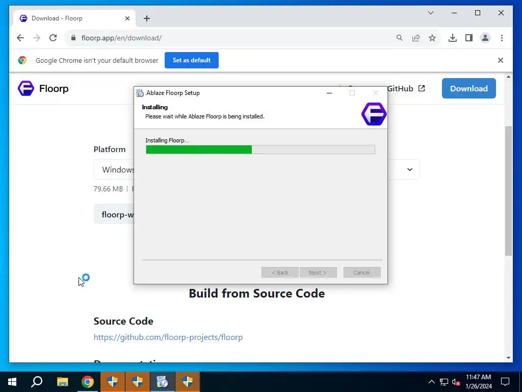This screenshot has width=522, height=392.
Task: Click the lock icon in the address bar
Action: click(x=73, y=38)
